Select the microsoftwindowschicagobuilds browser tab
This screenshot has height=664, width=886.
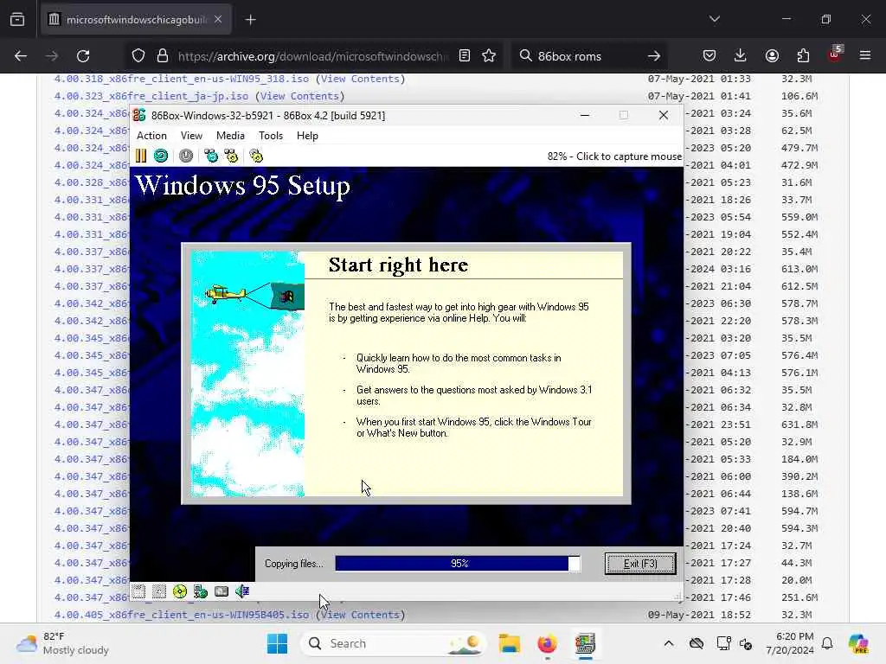[136, 20]
